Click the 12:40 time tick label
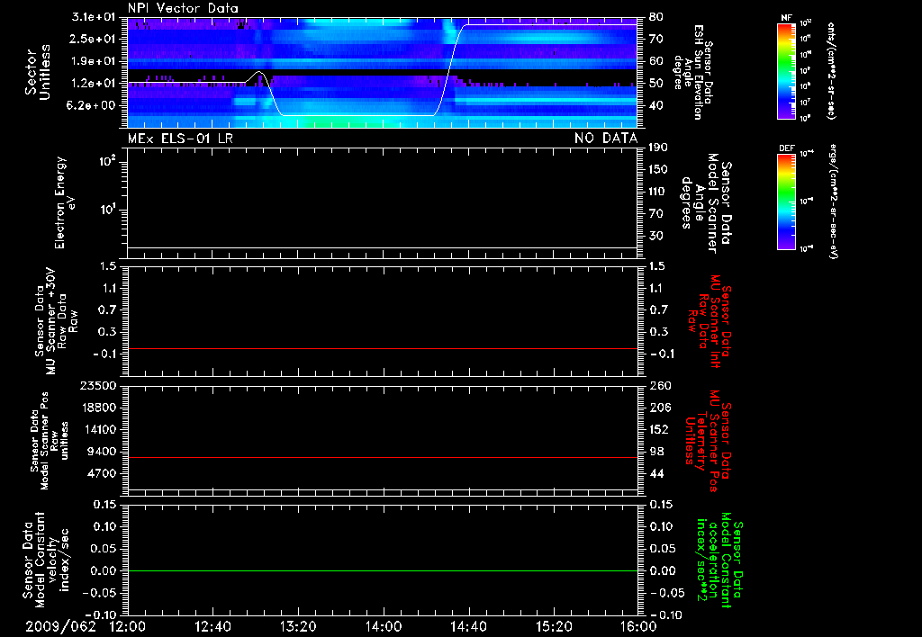922x637 pixels. (x=212, y=626)
